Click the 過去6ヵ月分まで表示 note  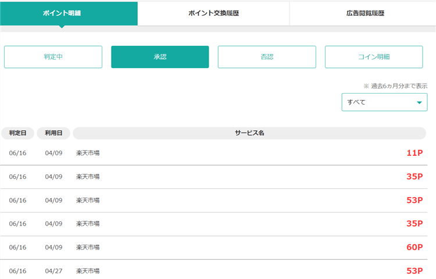[395, 85]
